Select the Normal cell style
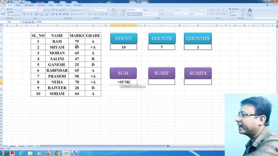 135,10
